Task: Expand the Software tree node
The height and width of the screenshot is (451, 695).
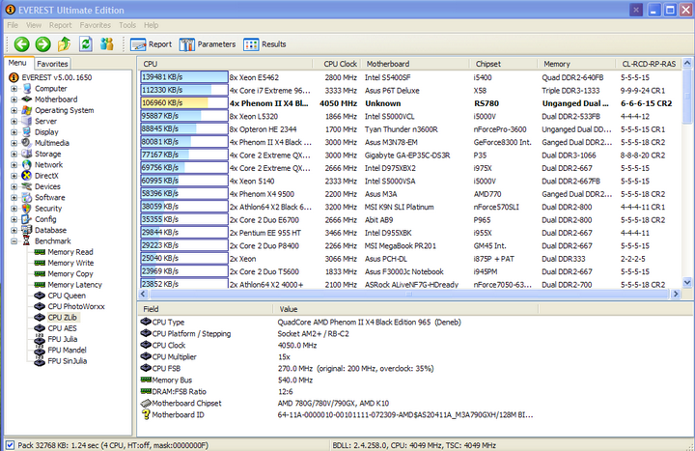Action: 14,197
